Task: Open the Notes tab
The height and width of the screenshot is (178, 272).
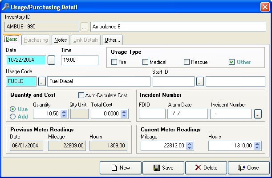Action: coord(61,40)
